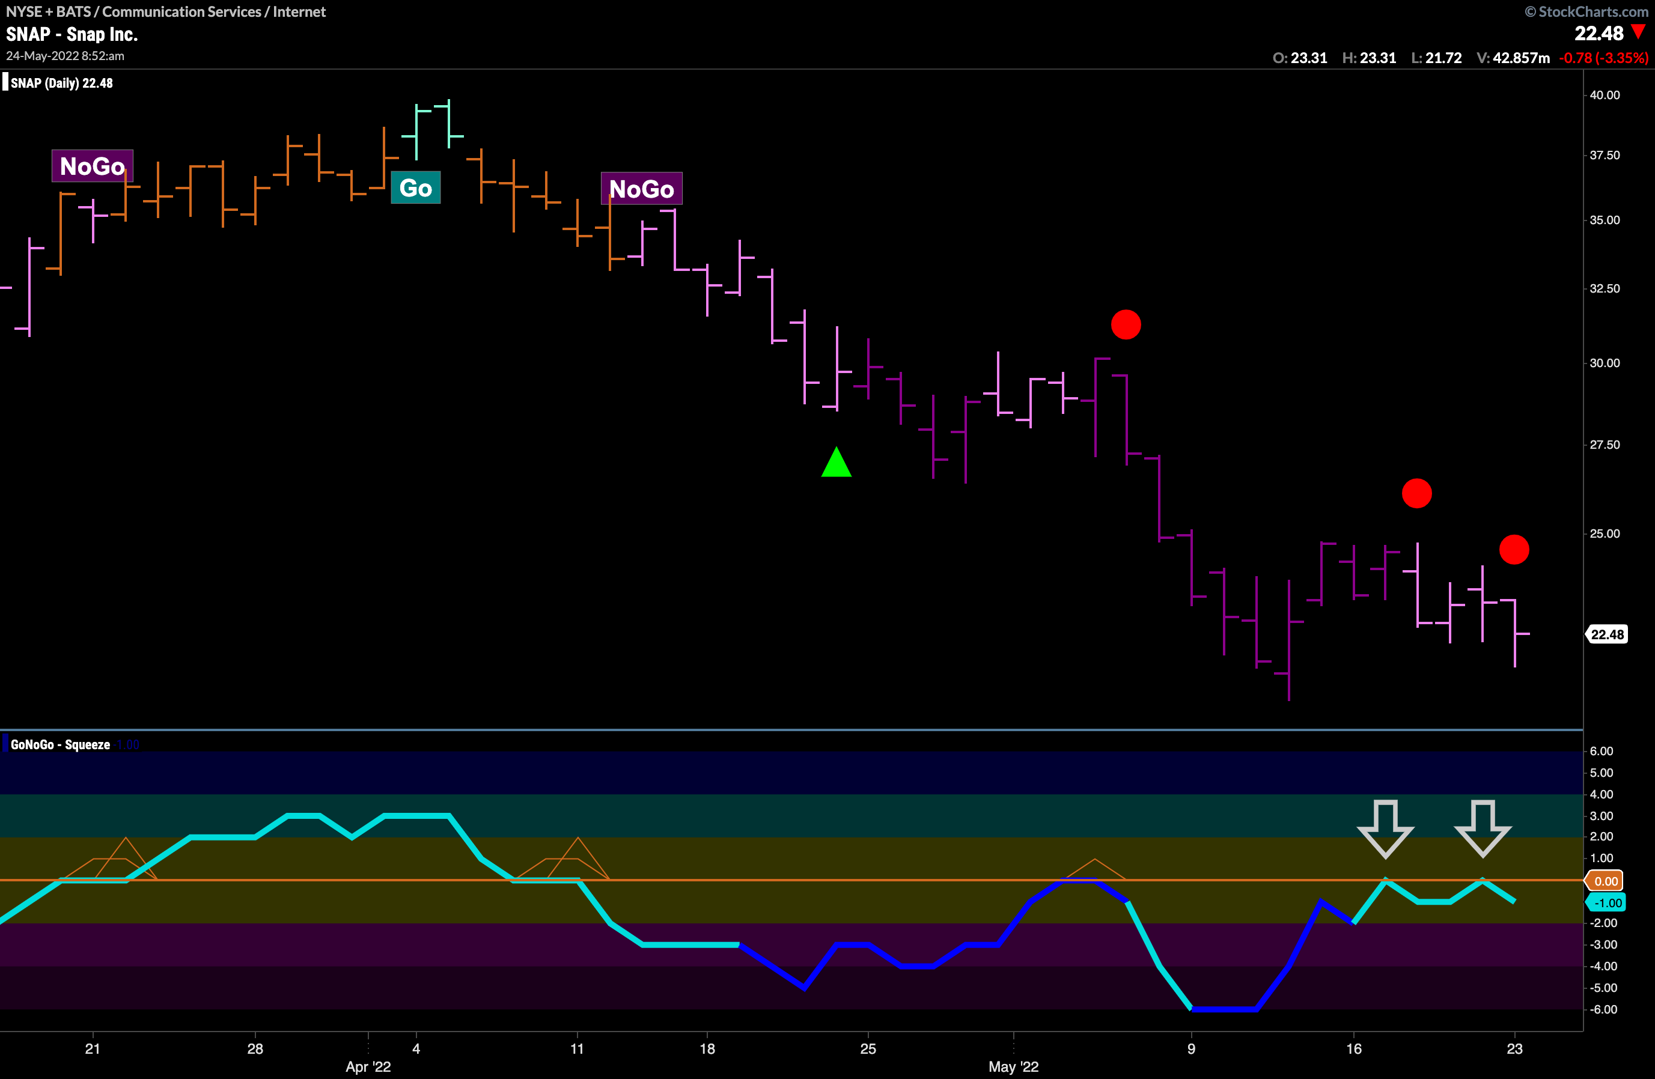Click the first NoGo label near March 21

(93, 166)
